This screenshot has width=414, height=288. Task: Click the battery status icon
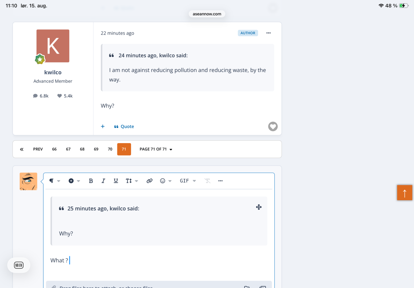pos(404,6)
